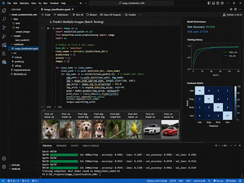Viewport: 244px width, 183px height.
Task: Clear All Outputs
Action: [x=110, y=15]
